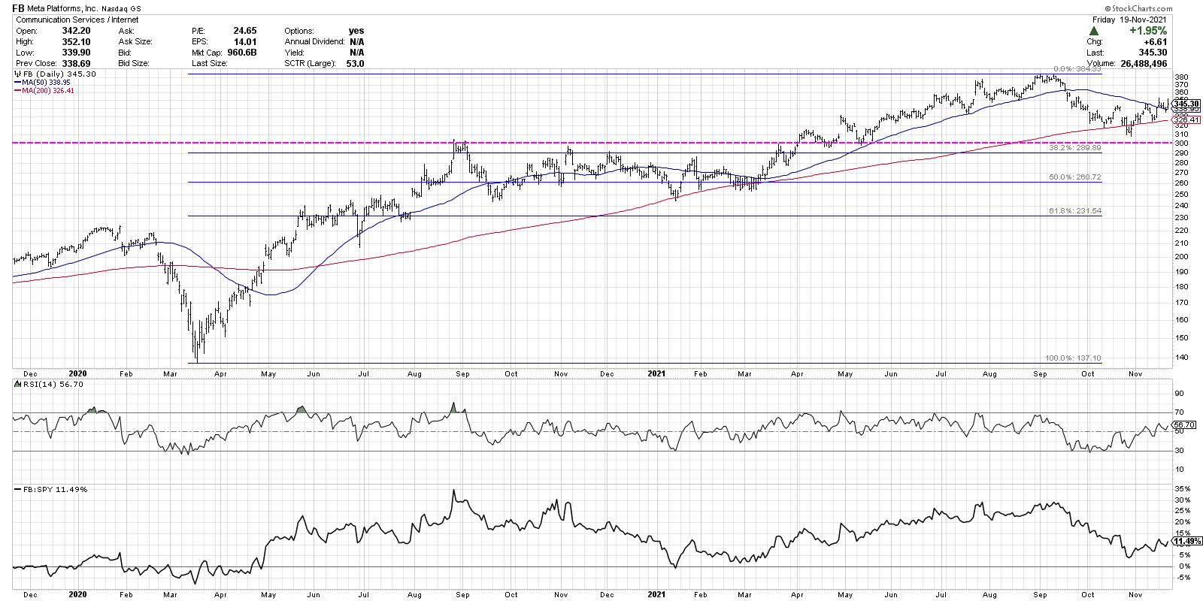Click the green up-arrow change indicator
The width and height of the screenshot is (1203, 601).
[x=1092, y=31]
